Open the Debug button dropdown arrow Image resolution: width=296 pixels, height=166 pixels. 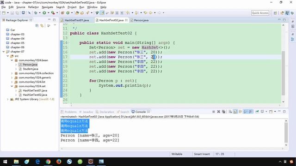click(40, 13)
